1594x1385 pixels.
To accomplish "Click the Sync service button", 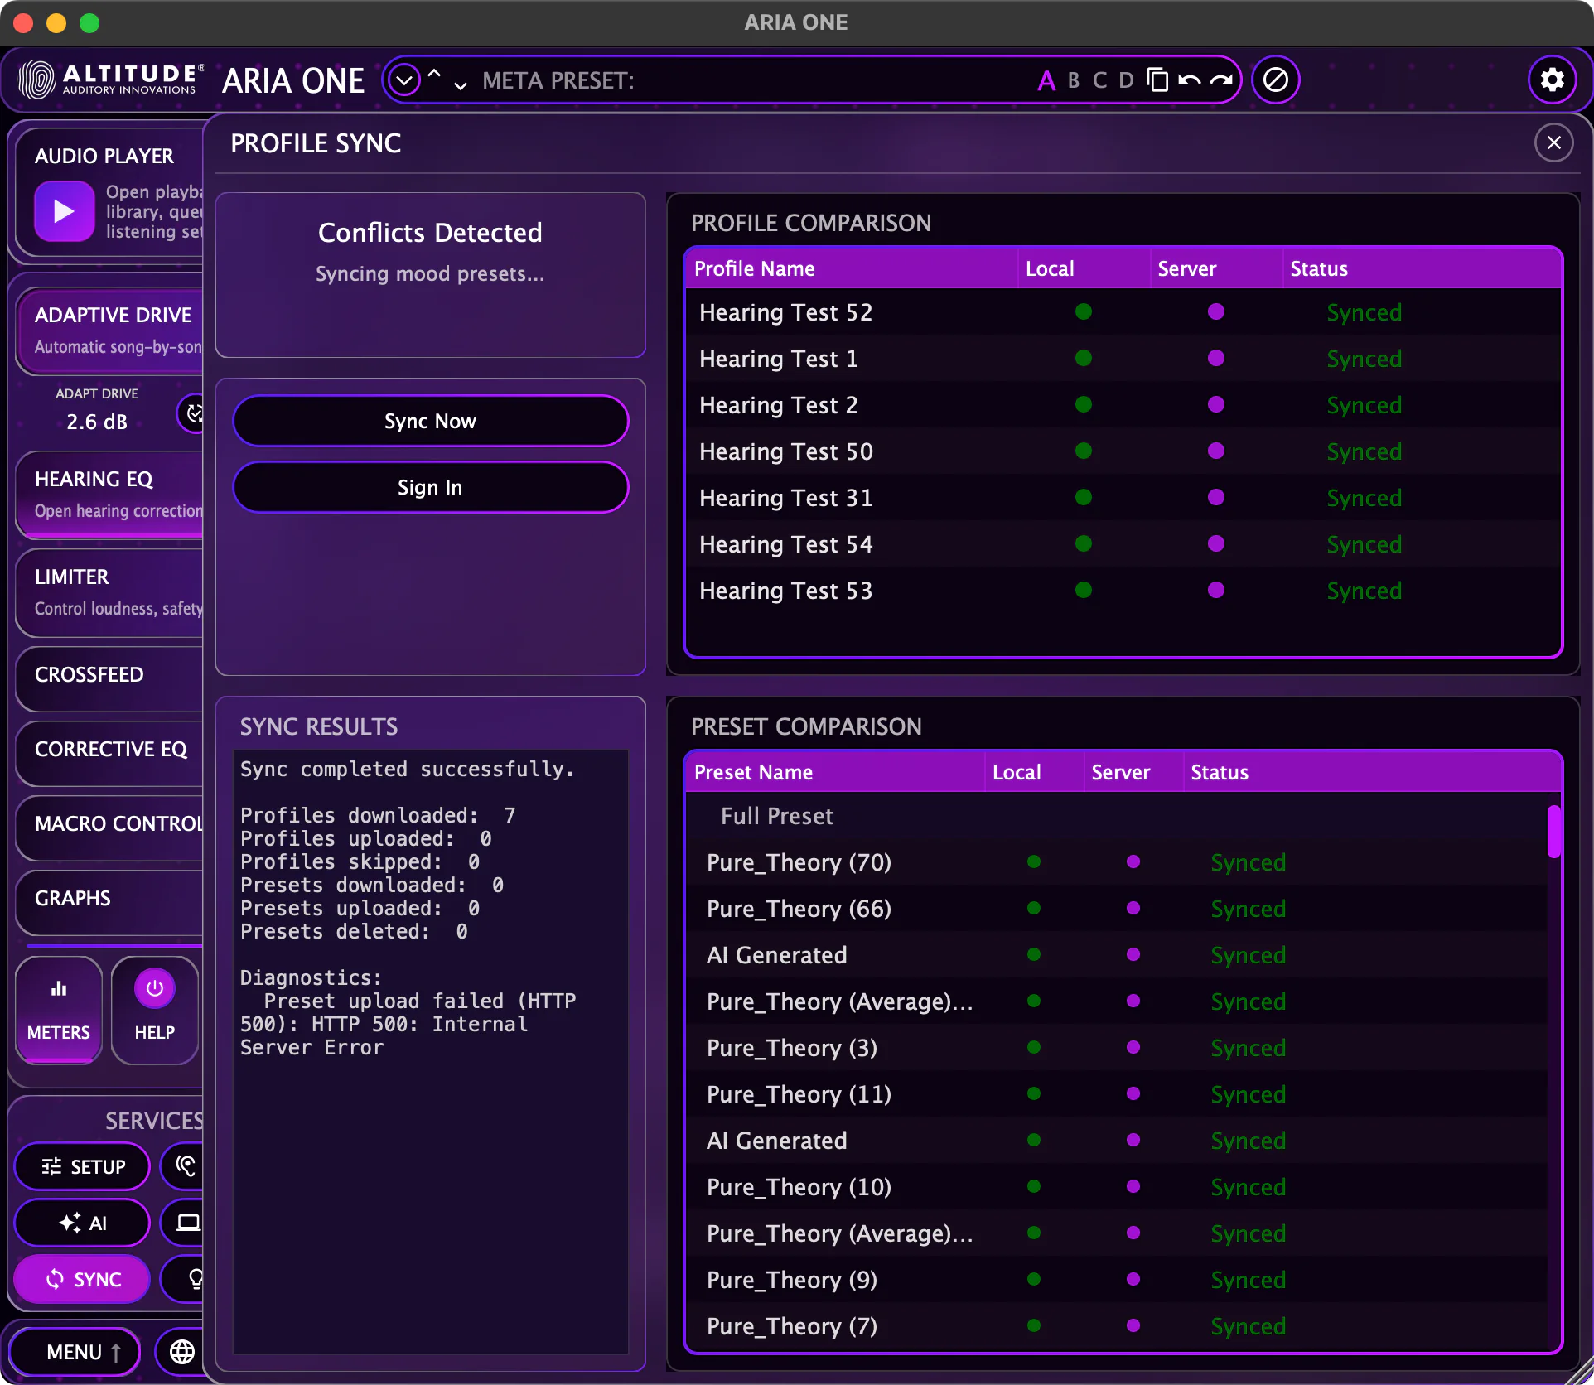I will 83,1279.
